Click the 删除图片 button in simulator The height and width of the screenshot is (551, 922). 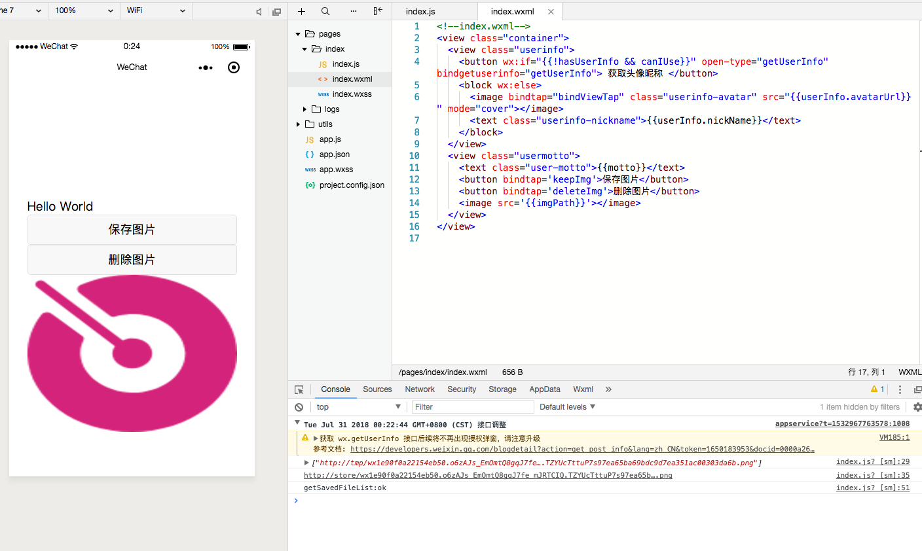click(x=132, y=260)
